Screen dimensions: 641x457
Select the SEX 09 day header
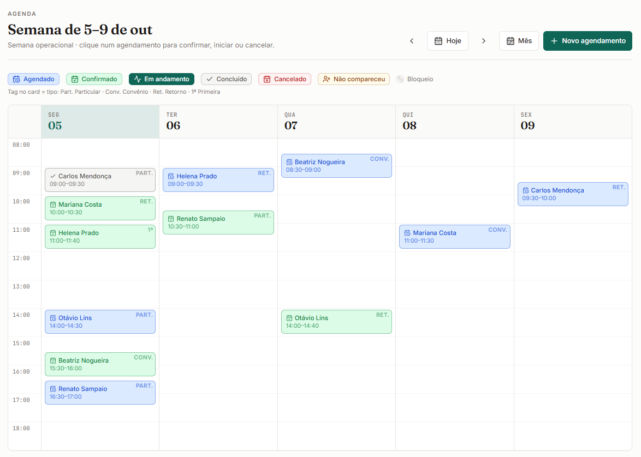tap(573, 122)
